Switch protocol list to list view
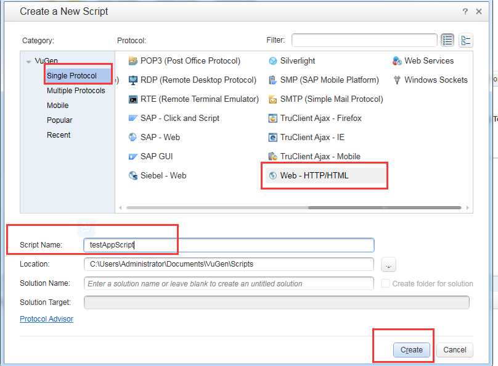498x366 pixels. (x=447, y=40)
